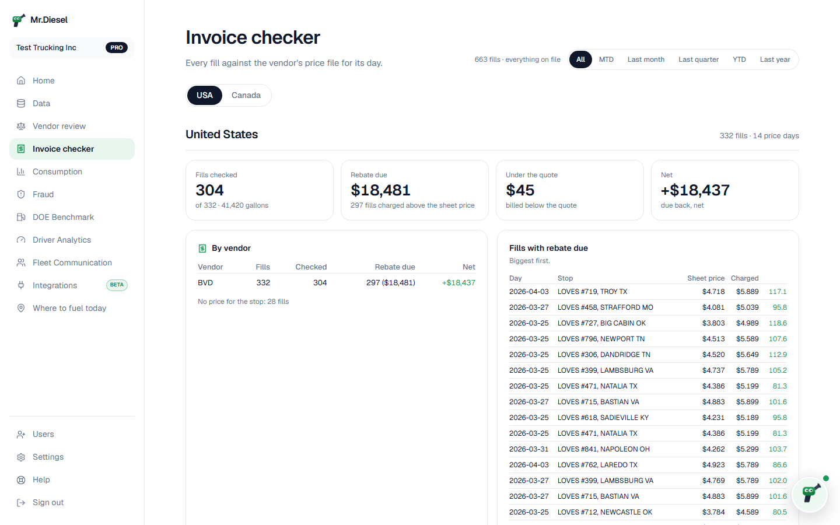Click the LOVES #458, STRAFFORD MO row
The image size is (840, 525).
click(x=648, y=307)
